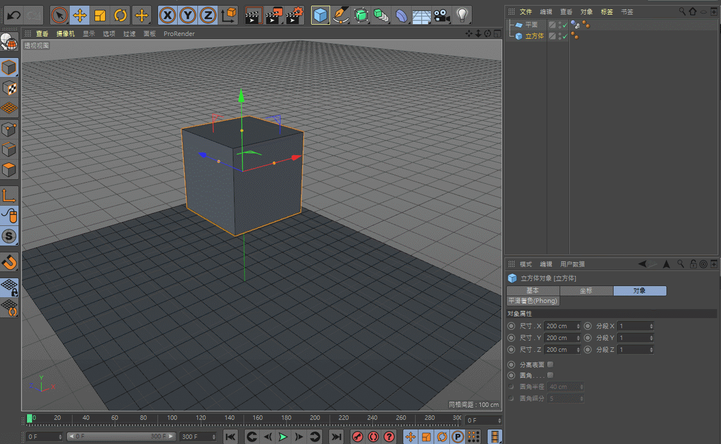Select the model mode cube icon

[x=9, y=67]
